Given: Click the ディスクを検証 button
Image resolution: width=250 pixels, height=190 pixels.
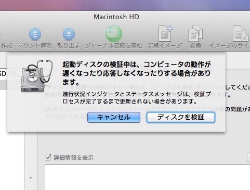Looking at the screenshot, I should (x=181, y=117).
